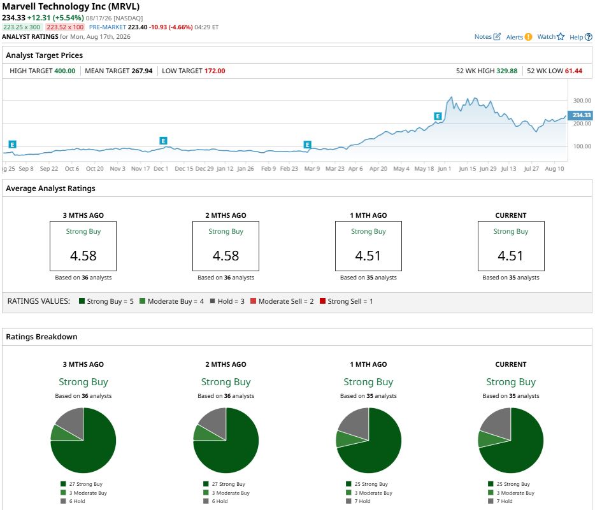This screenshot has height=510, width=595.
Task: Open the Notes pencil icon
Action: point(497,37)
